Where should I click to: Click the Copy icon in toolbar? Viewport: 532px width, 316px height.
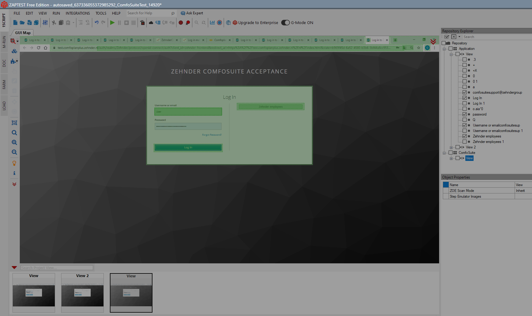pyautogui.click(x=61, y=23)
